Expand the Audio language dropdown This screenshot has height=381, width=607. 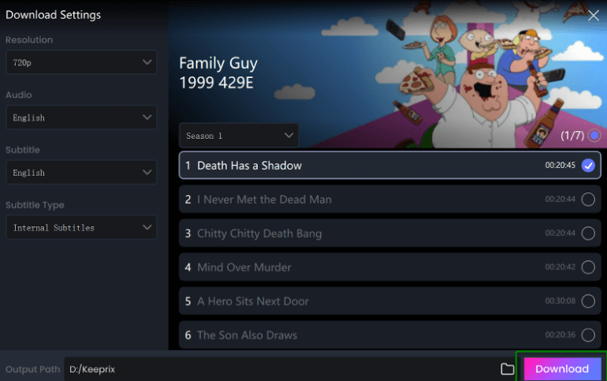pyautogui.click(x=81, y=118)
